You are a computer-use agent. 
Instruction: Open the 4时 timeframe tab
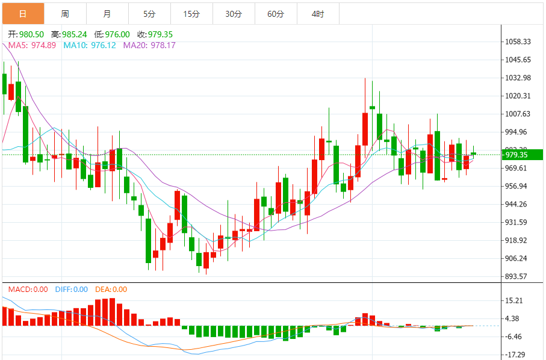click(318, 14)
